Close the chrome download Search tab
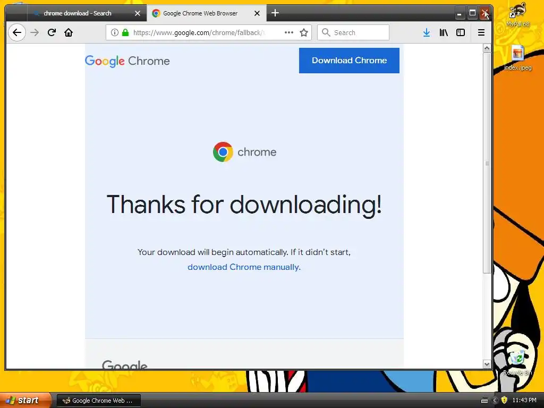Image resolution: width=544 pixels, height=408 pixels. [x=138, y=13]
